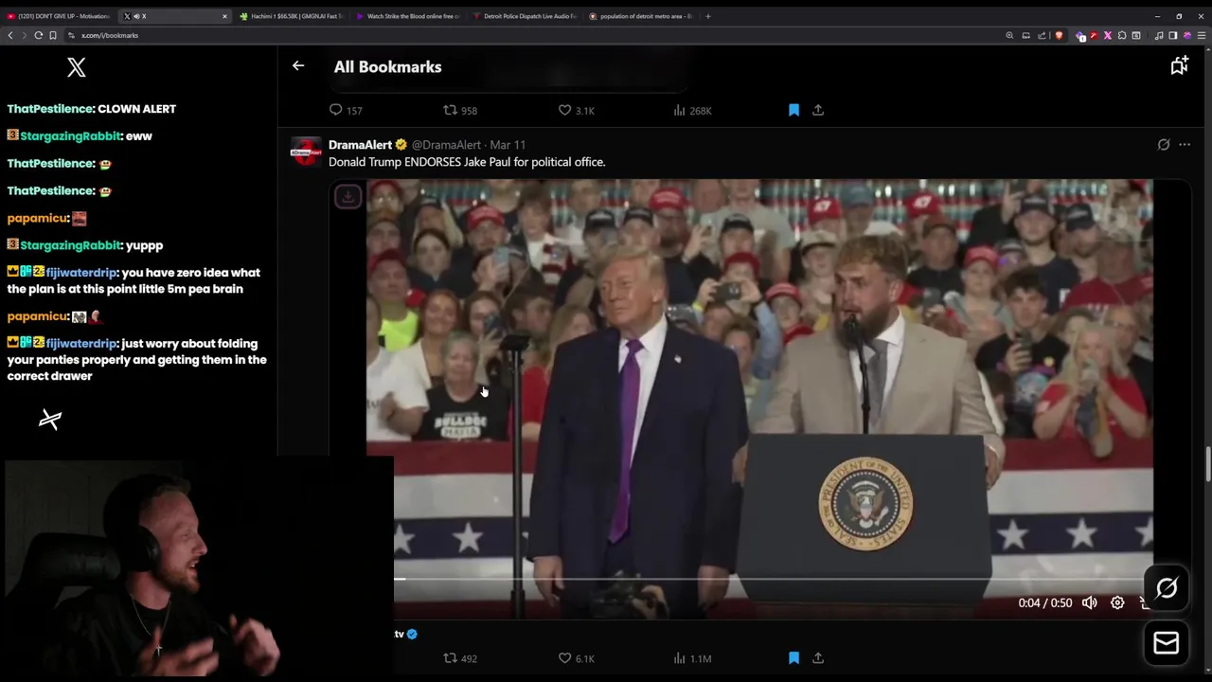Click the page scrollbar thumb

(x=1207, y=464)
